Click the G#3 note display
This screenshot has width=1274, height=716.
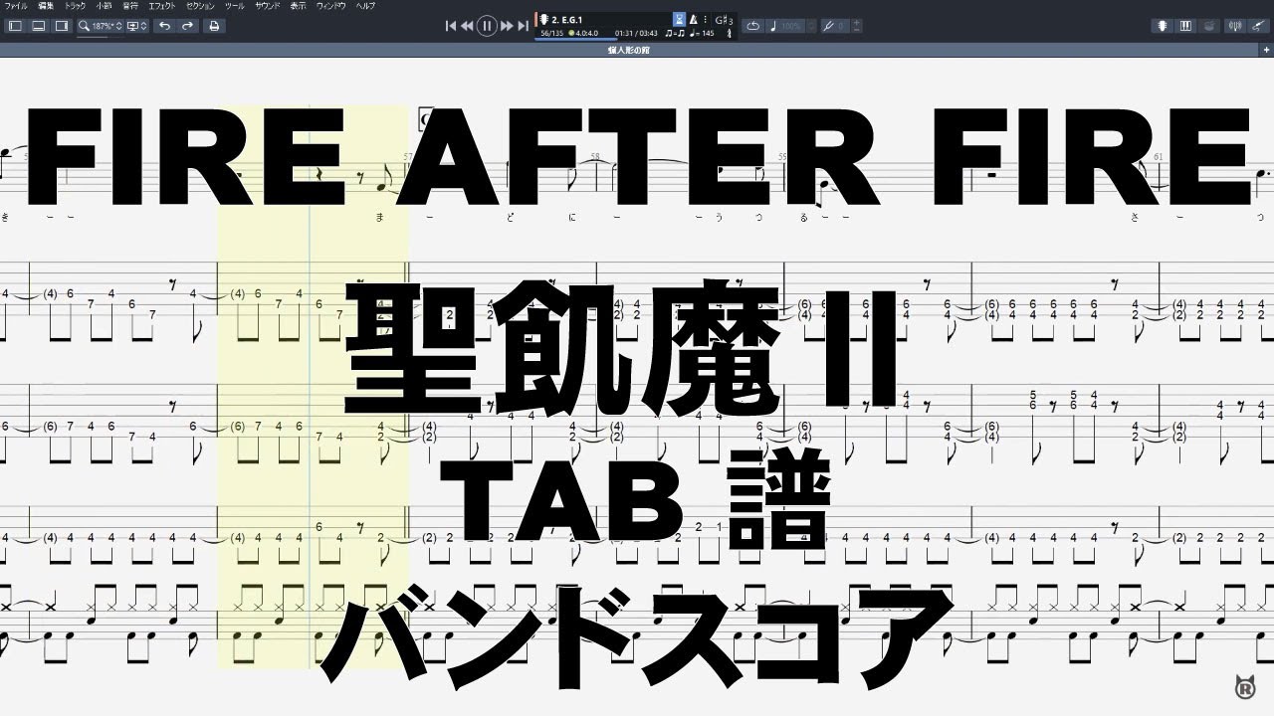(724, 19)
